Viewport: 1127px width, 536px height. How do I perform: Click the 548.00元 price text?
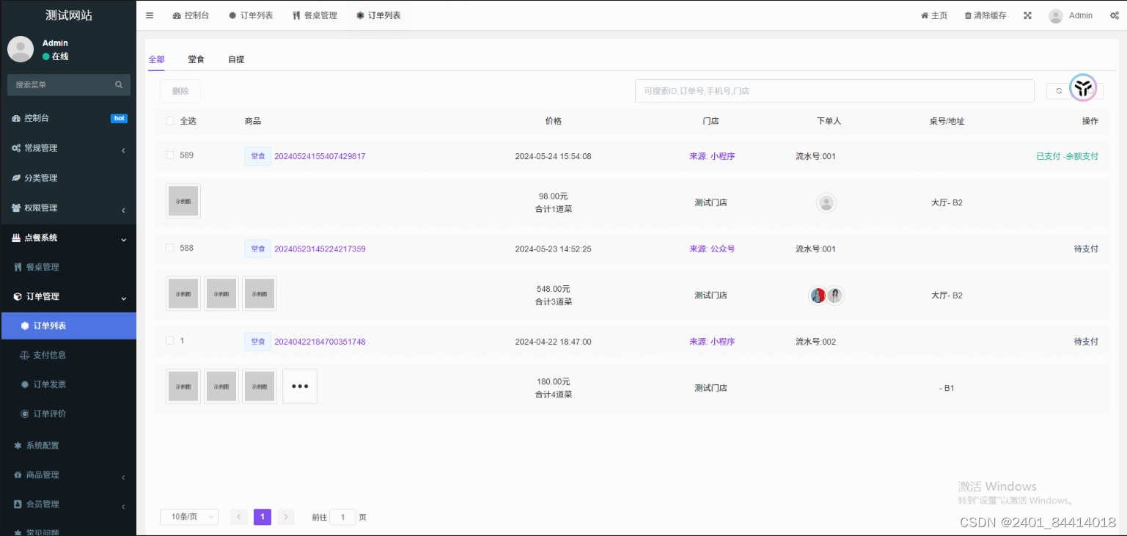[554, 289]
